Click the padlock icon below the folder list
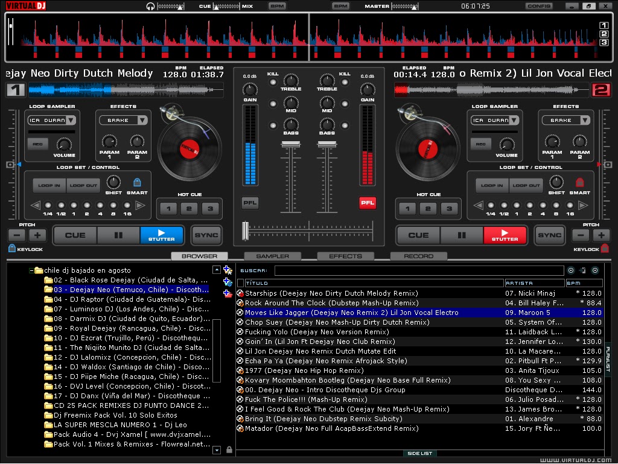 click(230, 450)
